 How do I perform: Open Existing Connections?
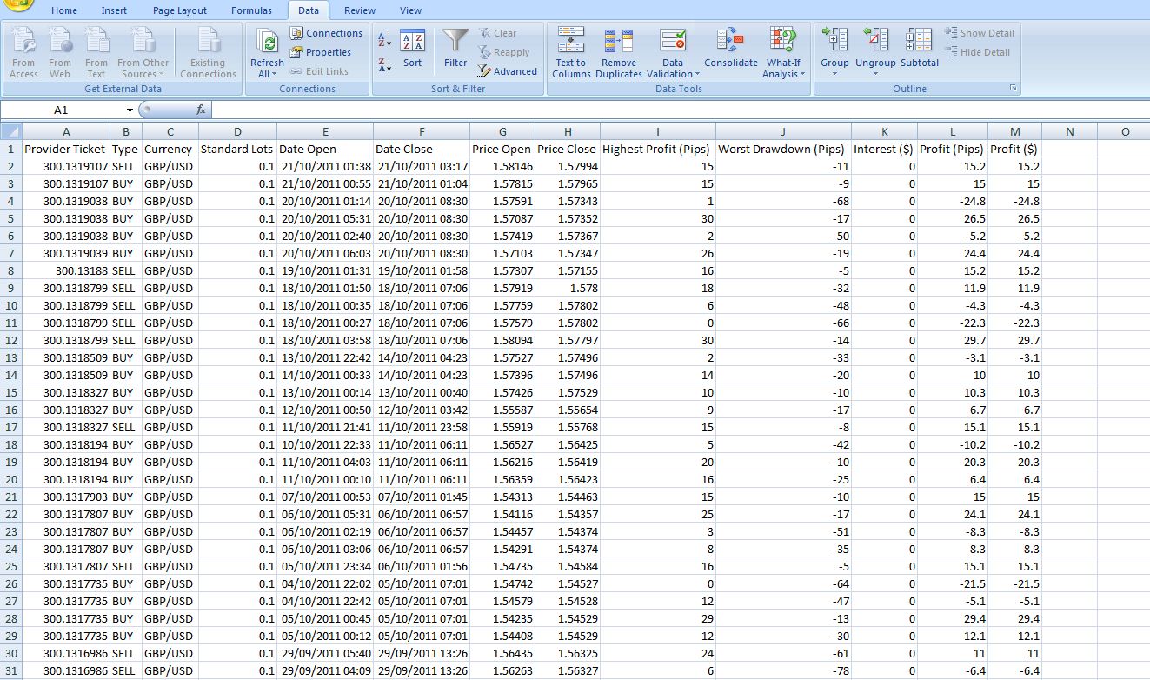click(208, 52)
